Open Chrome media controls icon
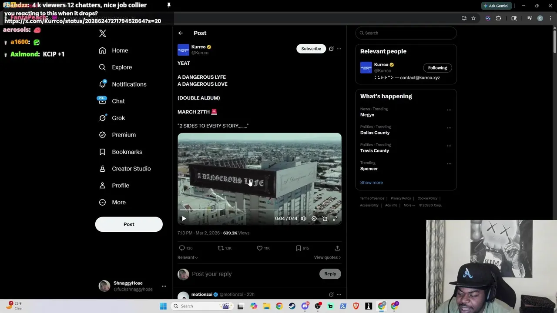This screenshot has height=313, width=557. (x=530, y=18)
